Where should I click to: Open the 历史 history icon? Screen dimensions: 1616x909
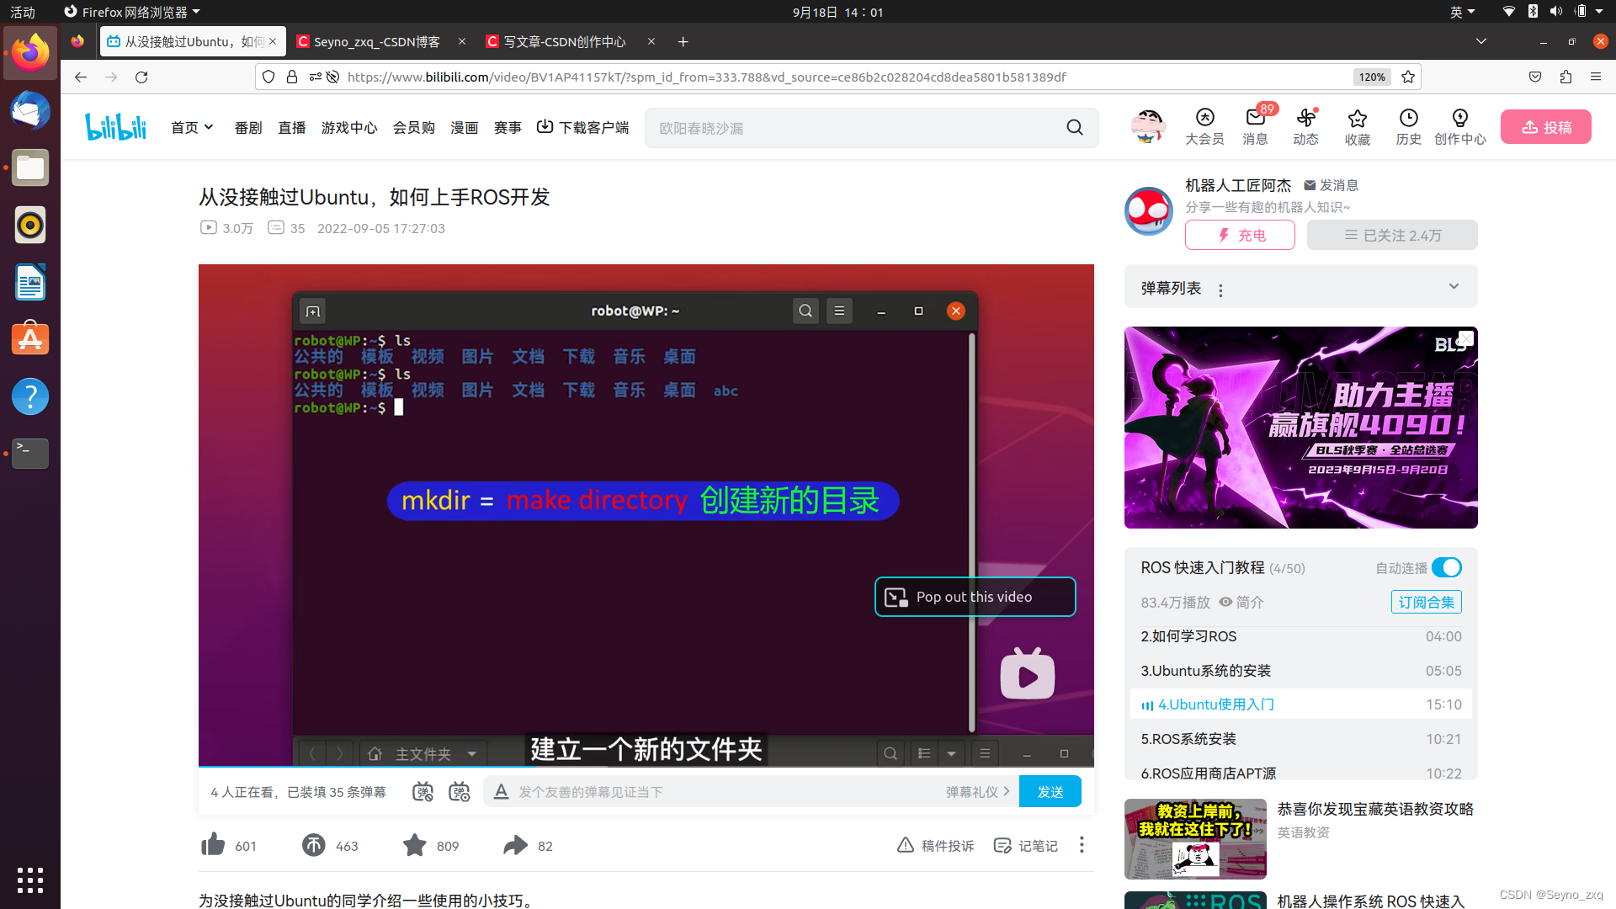pyautogui.click(x=1408, y=126)
